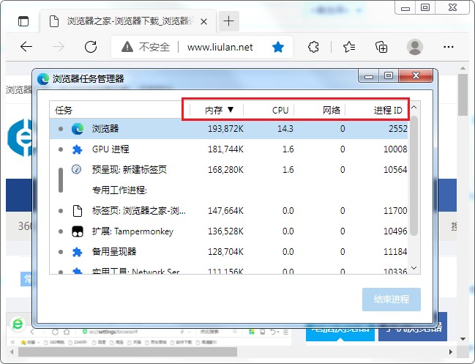Open the Extensions puzzle icon

[313, 47]
